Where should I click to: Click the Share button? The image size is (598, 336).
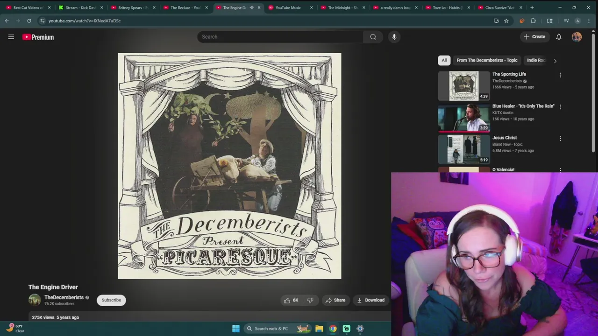(x=335, y=300)
